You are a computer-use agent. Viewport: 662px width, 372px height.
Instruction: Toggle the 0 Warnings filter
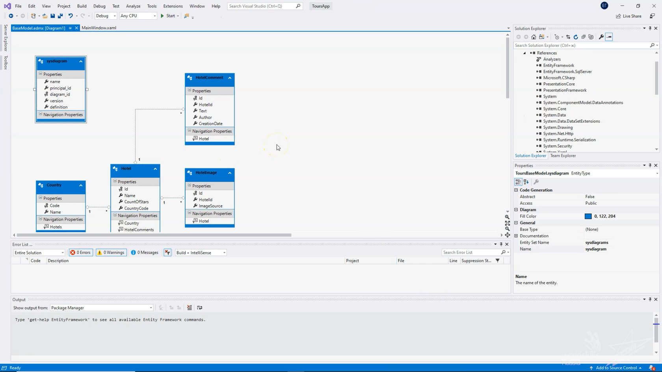111,253
